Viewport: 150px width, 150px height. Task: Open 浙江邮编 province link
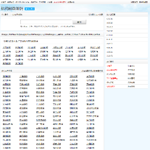pyautogui.click(x=32, y=52)
